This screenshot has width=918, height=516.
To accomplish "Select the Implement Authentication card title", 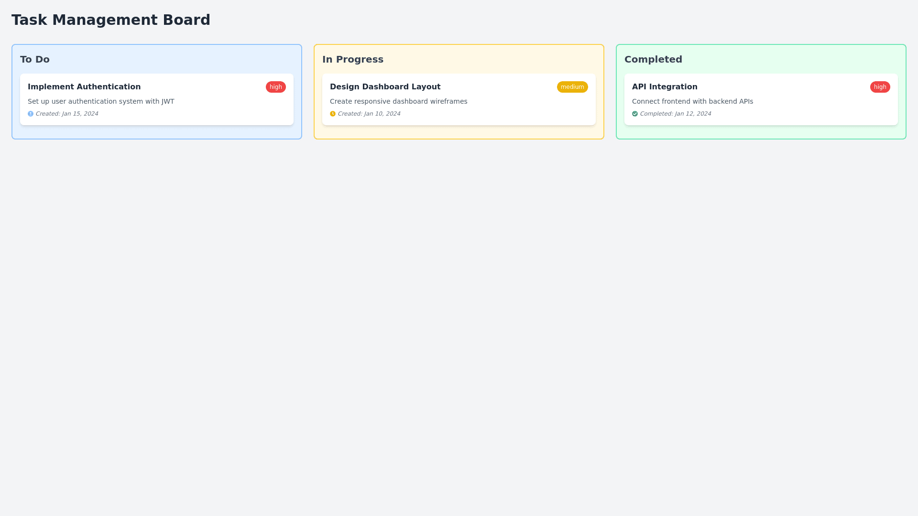I will tap(84, 87).
